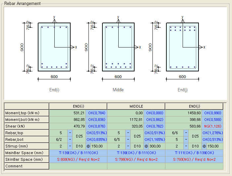This screenshot has width=232, height=176.
Task: Click END(i) bottom rebar count 6/2
Action: coord(58,139)
